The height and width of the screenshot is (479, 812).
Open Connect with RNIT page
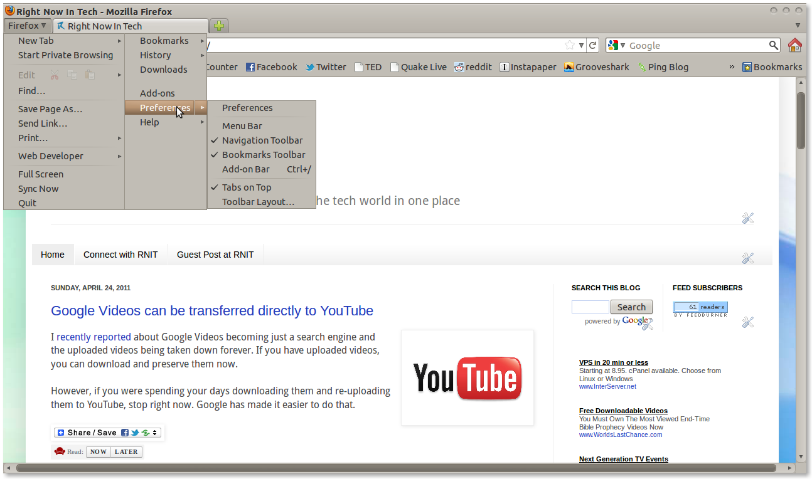click(x=120, y=255)
